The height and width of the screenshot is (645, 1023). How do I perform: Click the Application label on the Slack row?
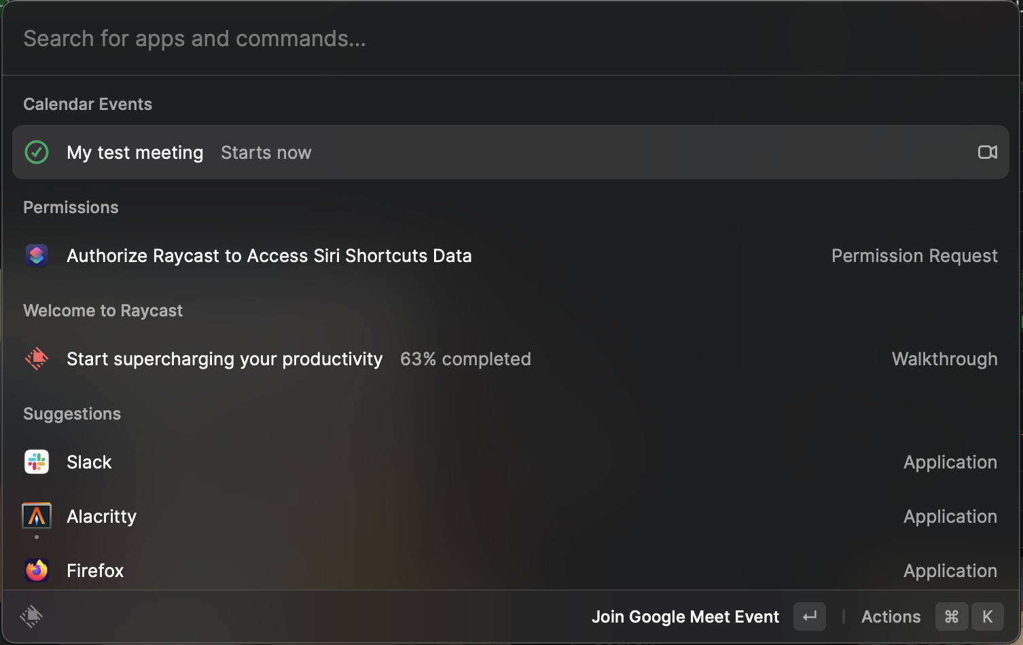[950, 462]
